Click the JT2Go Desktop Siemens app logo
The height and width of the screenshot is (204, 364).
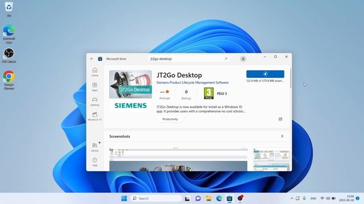[x=130, y=91]
